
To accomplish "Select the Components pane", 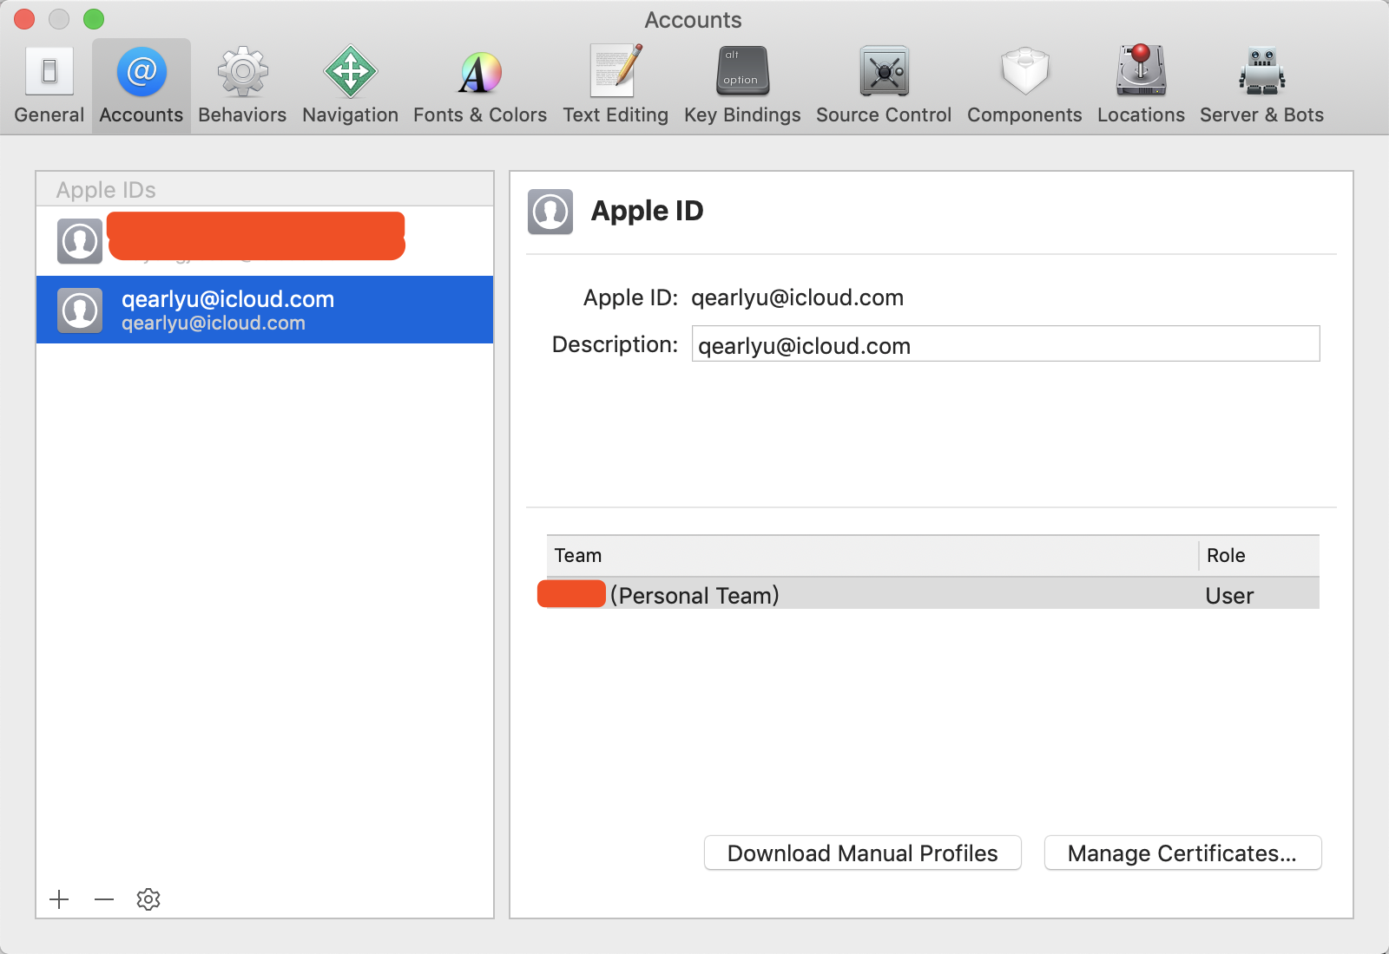I will click(1024, 82).
